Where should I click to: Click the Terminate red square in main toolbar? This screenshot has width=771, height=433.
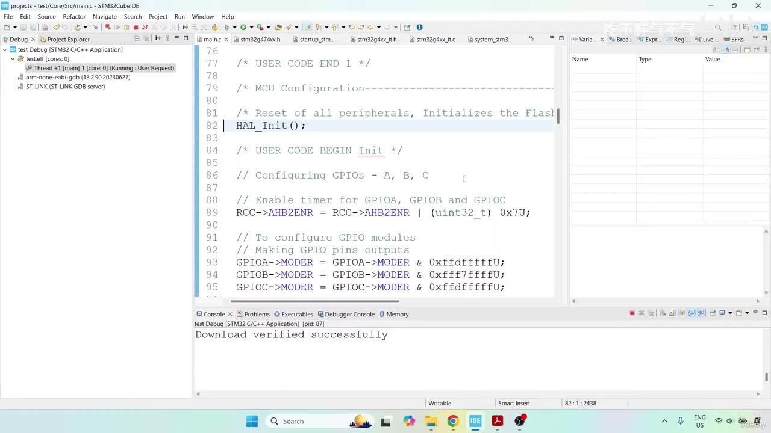click(x=136, y=27)
